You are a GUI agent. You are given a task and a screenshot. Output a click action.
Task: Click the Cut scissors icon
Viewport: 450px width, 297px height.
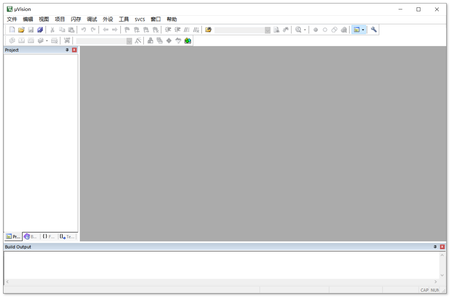pos(52,30)
